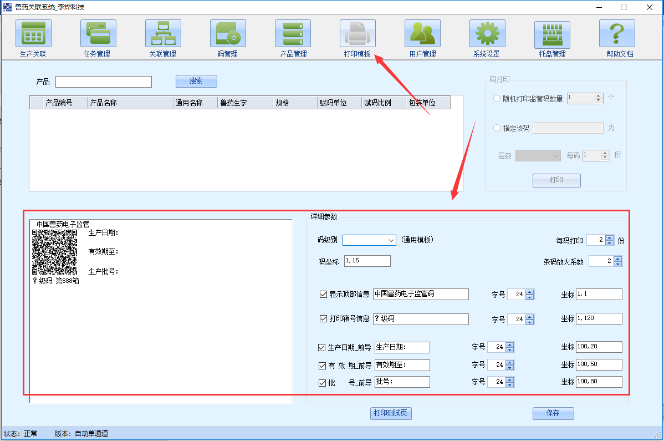The width and height of the screenshot is (664, 441).
Task: Open the 关联管理 toolbar icon
Action: (163, 33)
